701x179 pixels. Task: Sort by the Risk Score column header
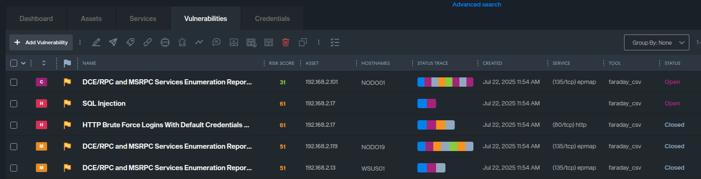point(282,63)
